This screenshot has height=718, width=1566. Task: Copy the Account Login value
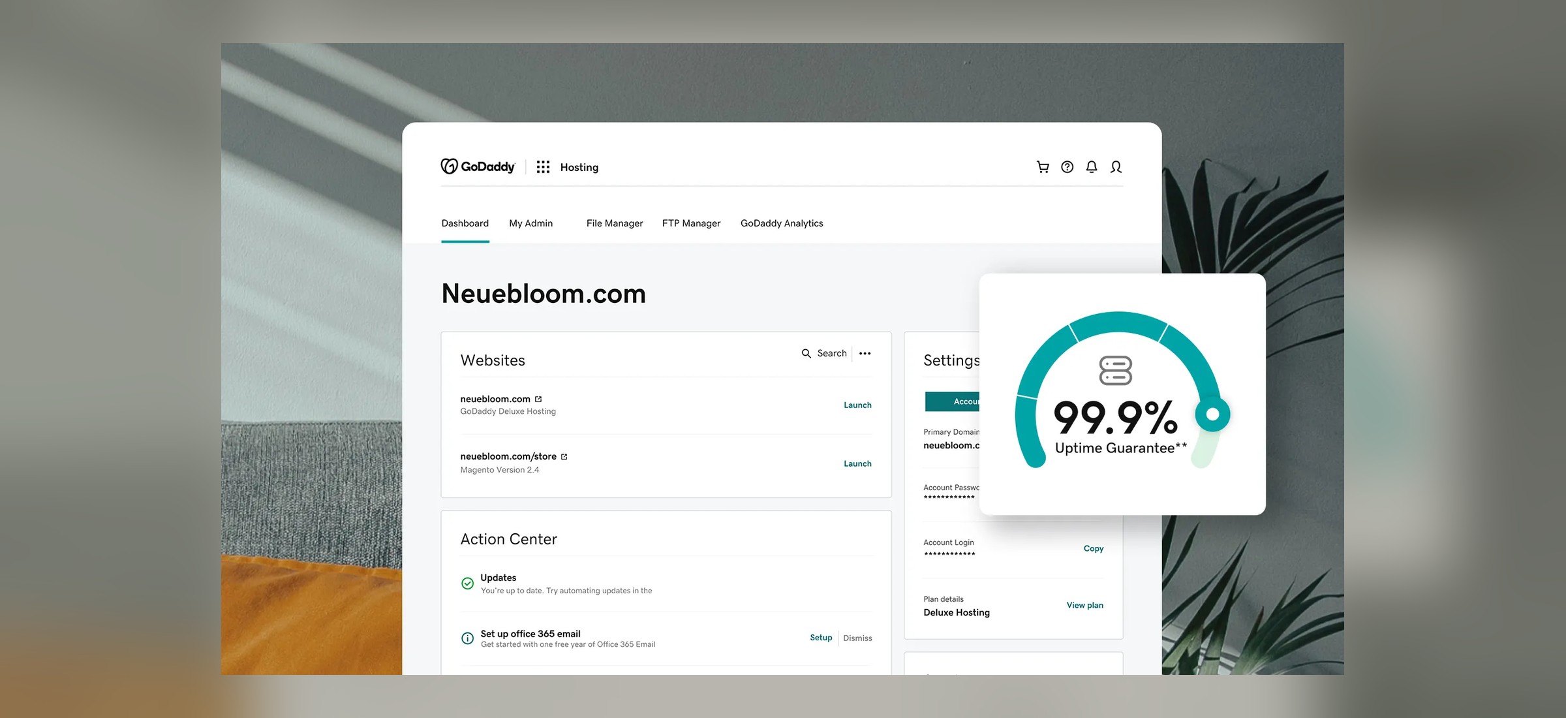pyautogui.click(x=1094, y=549)
